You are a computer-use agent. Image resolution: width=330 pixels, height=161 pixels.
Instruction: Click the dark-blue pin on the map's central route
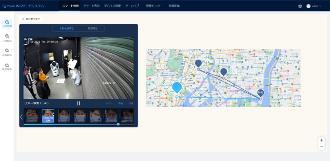coord(223,72)
